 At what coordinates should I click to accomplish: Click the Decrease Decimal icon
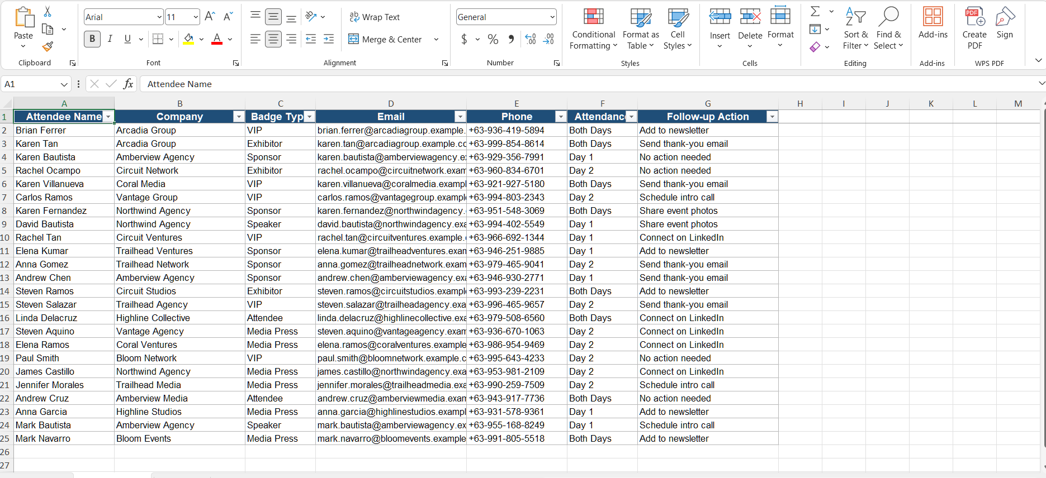(548, 39)
